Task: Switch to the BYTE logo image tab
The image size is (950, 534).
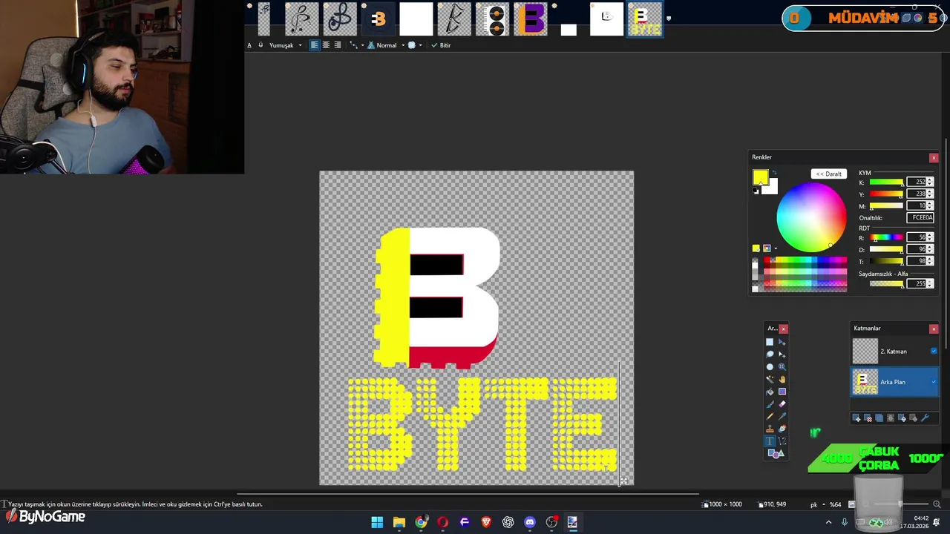Action: (x=644, y=19)
